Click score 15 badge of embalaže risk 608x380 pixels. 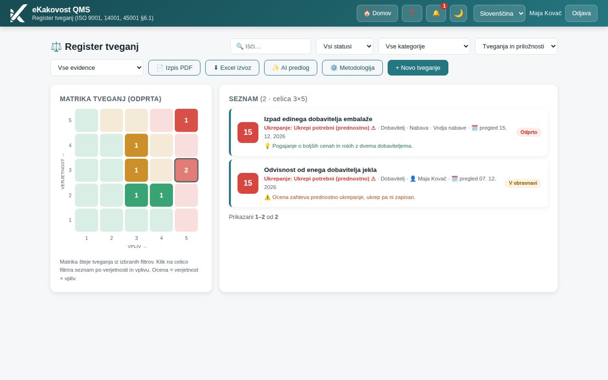click(248, 133)
